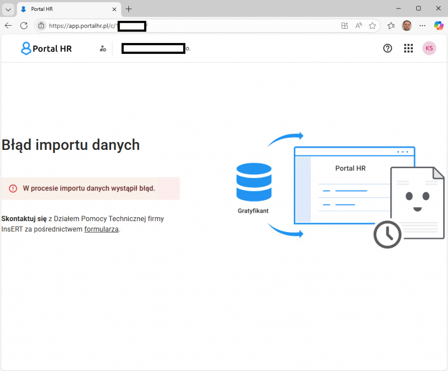Open the help question mark

(x=387, y=48)
